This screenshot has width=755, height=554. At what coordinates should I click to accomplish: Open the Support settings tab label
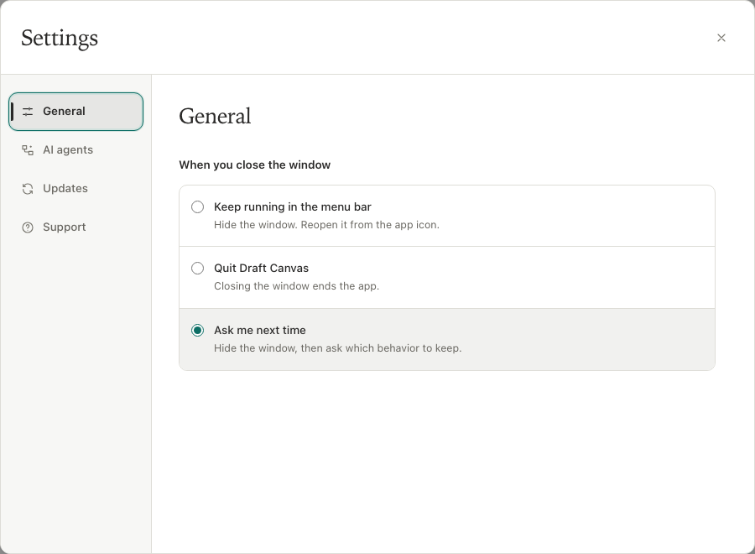(x=65, y=227)
